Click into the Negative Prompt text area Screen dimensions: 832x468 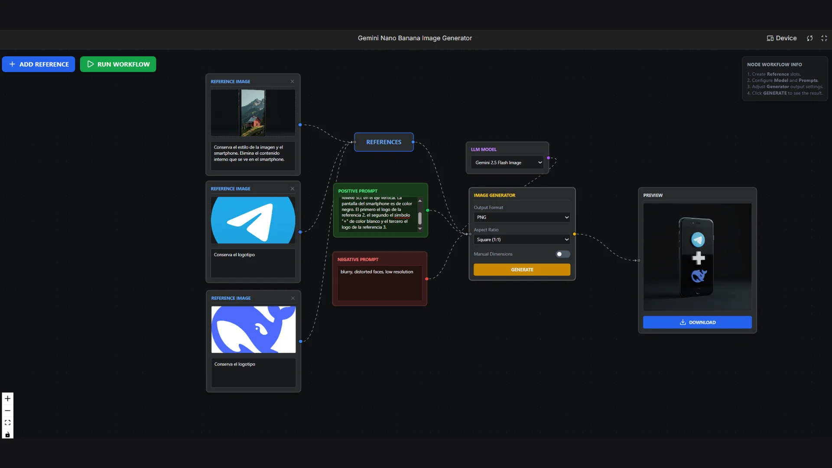pyautogui.click(x=380, y=283)
